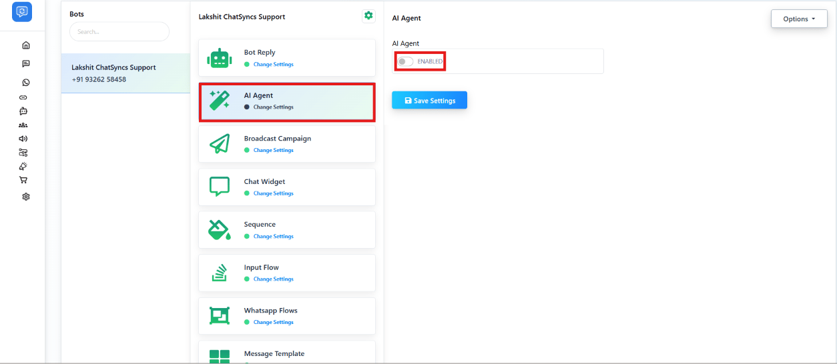Screen dimensions: 837x364
Task: Open Change Settings under Bot Reply
Action: [x=273, y=65]
